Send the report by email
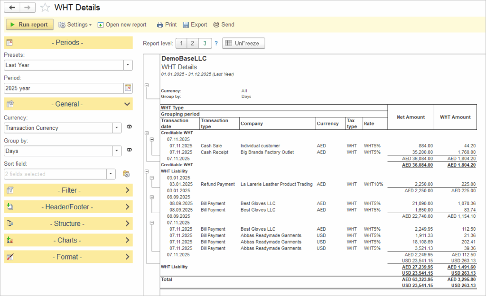This screenshot has height=296, width=486. pyautogui.click(x=223, y=25)
